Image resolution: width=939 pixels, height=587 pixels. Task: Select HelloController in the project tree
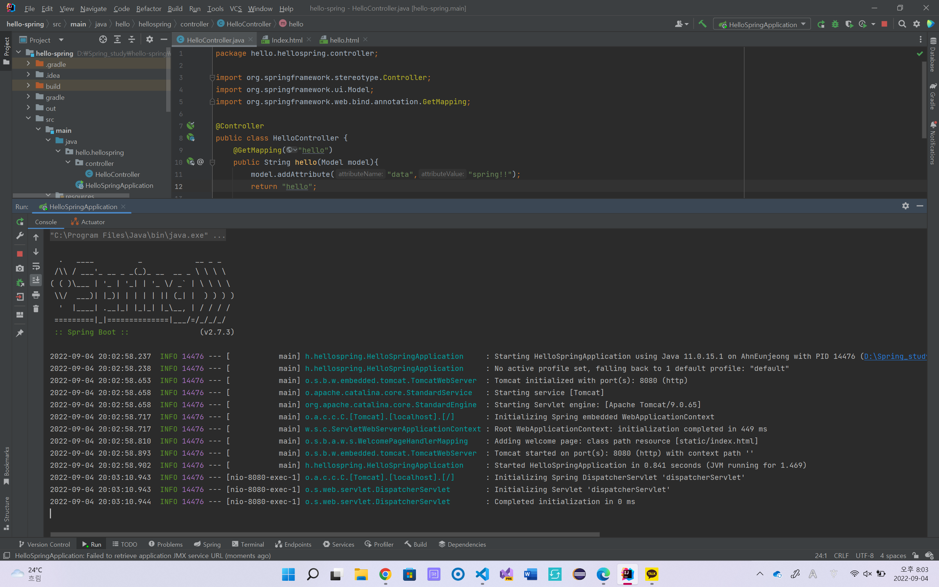[117, 174]
